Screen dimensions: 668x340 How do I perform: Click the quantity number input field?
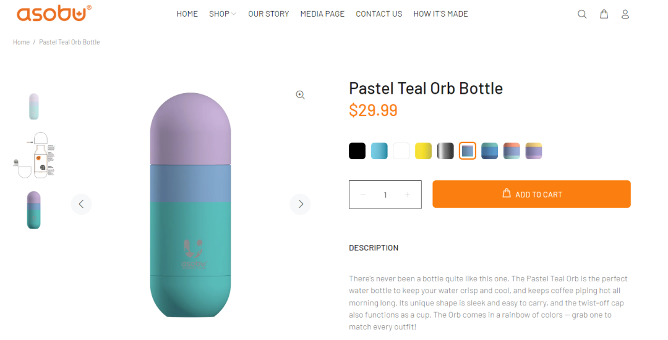(x=385, y=195)
